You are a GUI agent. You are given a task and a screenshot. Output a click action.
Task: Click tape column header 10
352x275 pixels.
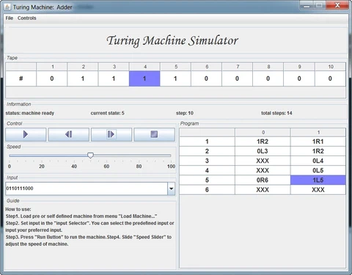click(331, 67)
